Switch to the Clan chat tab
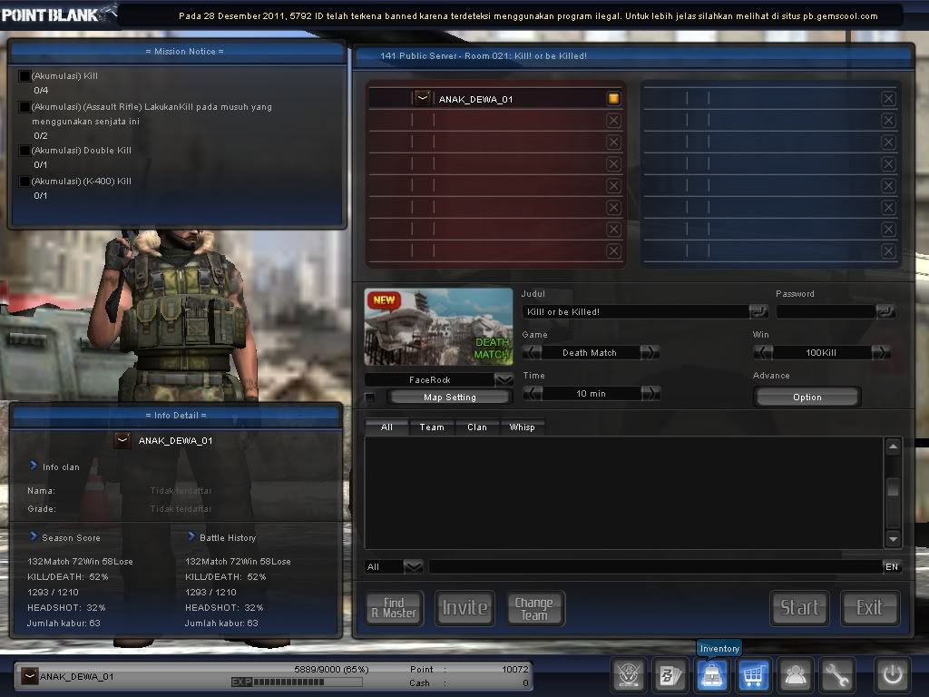This screenshot has width=929, height=697. [477, 427]
